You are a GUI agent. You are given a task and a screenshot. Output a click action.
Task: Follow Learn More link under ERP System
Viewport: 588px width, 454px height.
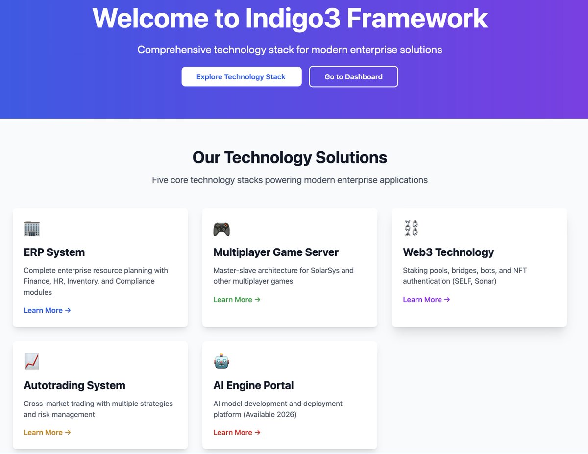click(48, 310)
